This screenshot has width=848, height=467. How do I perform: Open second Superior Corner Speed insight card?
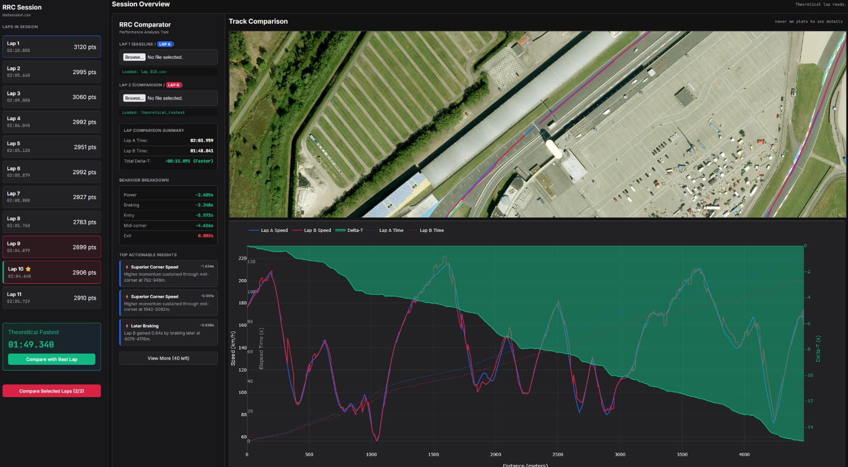click(168, 302)
